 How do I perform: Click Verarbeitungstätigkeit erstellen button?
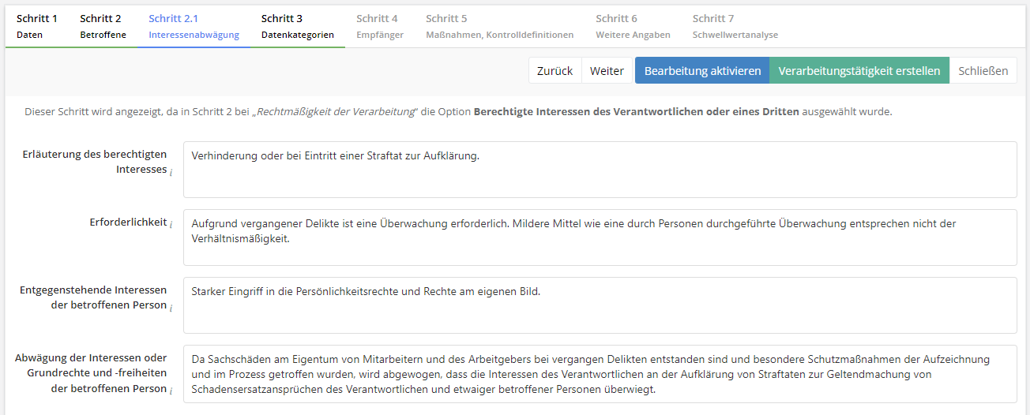click(859, 71)
